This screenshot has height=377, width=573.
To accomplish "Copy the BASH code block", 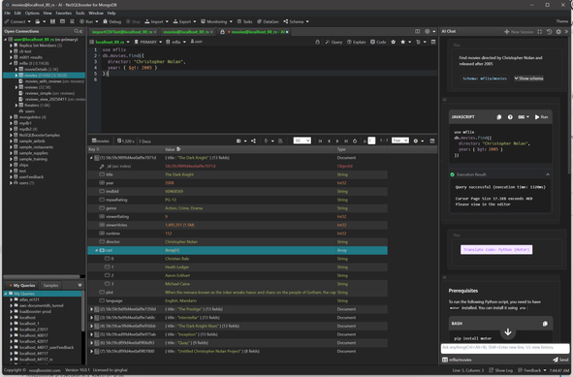I will (545, 324).
